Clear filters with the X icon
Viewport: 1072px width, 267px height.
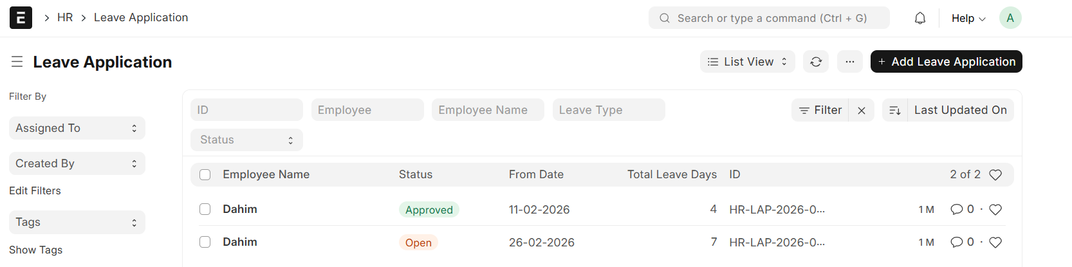[x=862, y=111]
